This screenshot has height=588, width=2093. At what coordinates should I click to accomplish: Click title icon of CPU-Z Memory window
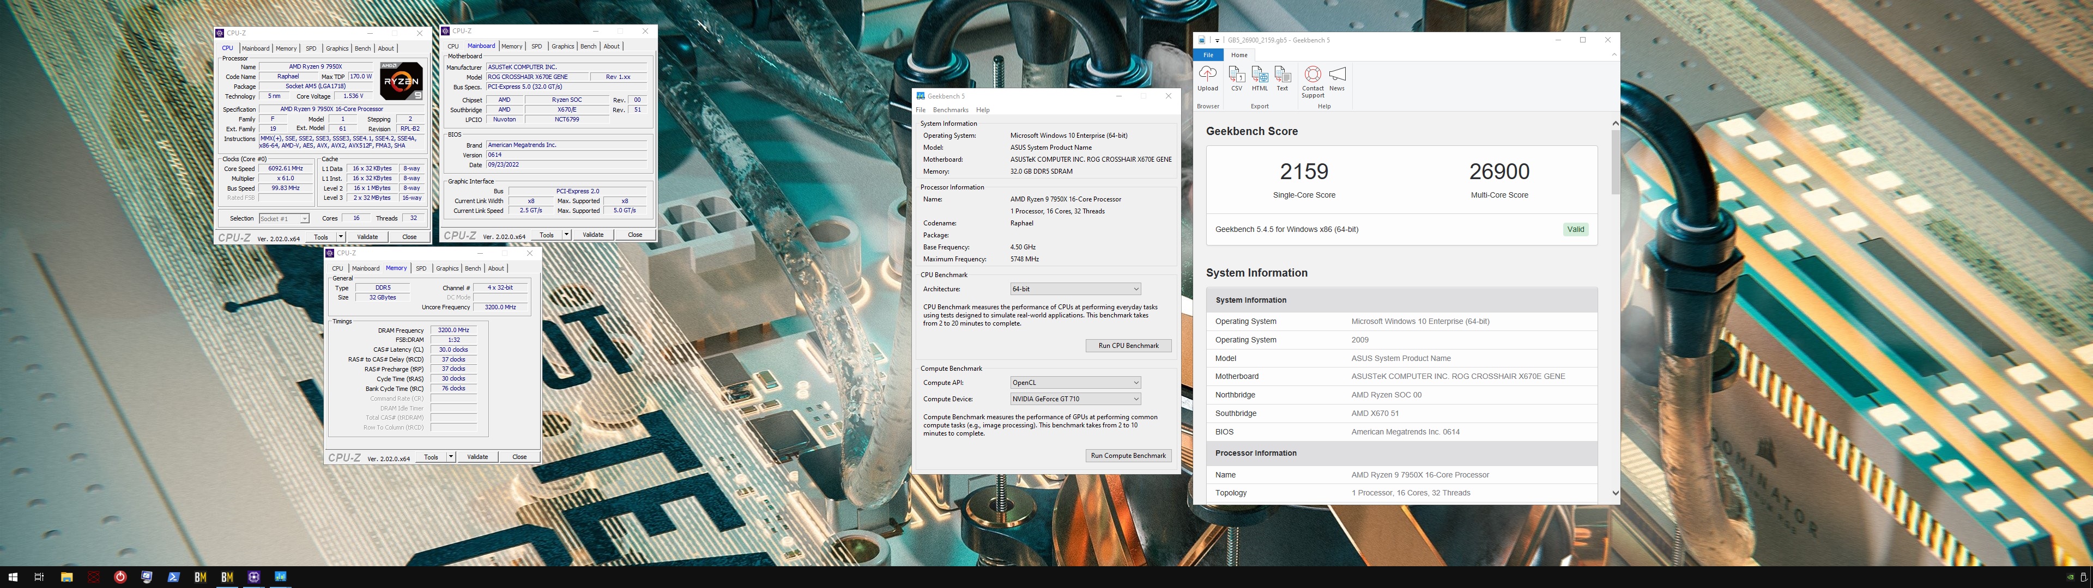point(330,253)
